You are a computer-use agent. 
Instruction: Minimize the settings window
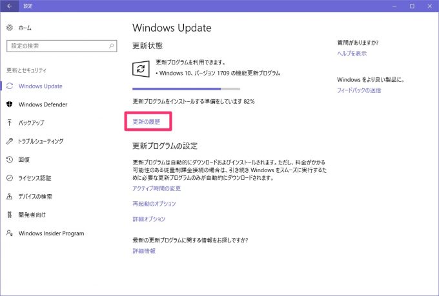point(394,6)
